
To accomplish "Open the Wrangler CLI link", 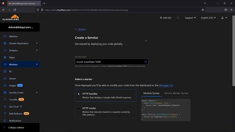I will tap(166, 85).
